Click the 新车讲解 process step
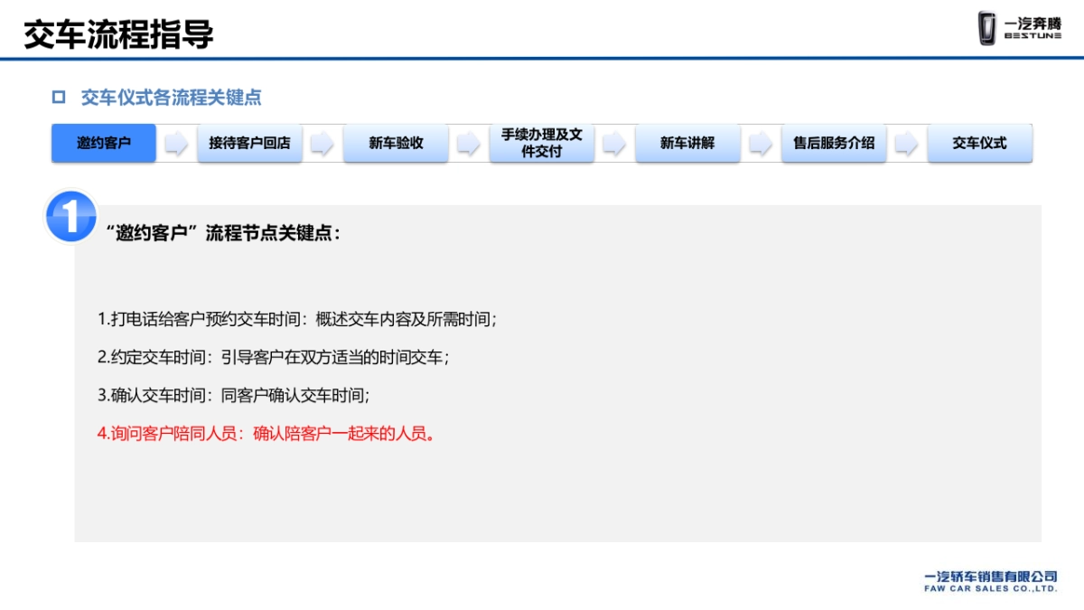Screen dimensions: 1084x610 coord(687,143)
